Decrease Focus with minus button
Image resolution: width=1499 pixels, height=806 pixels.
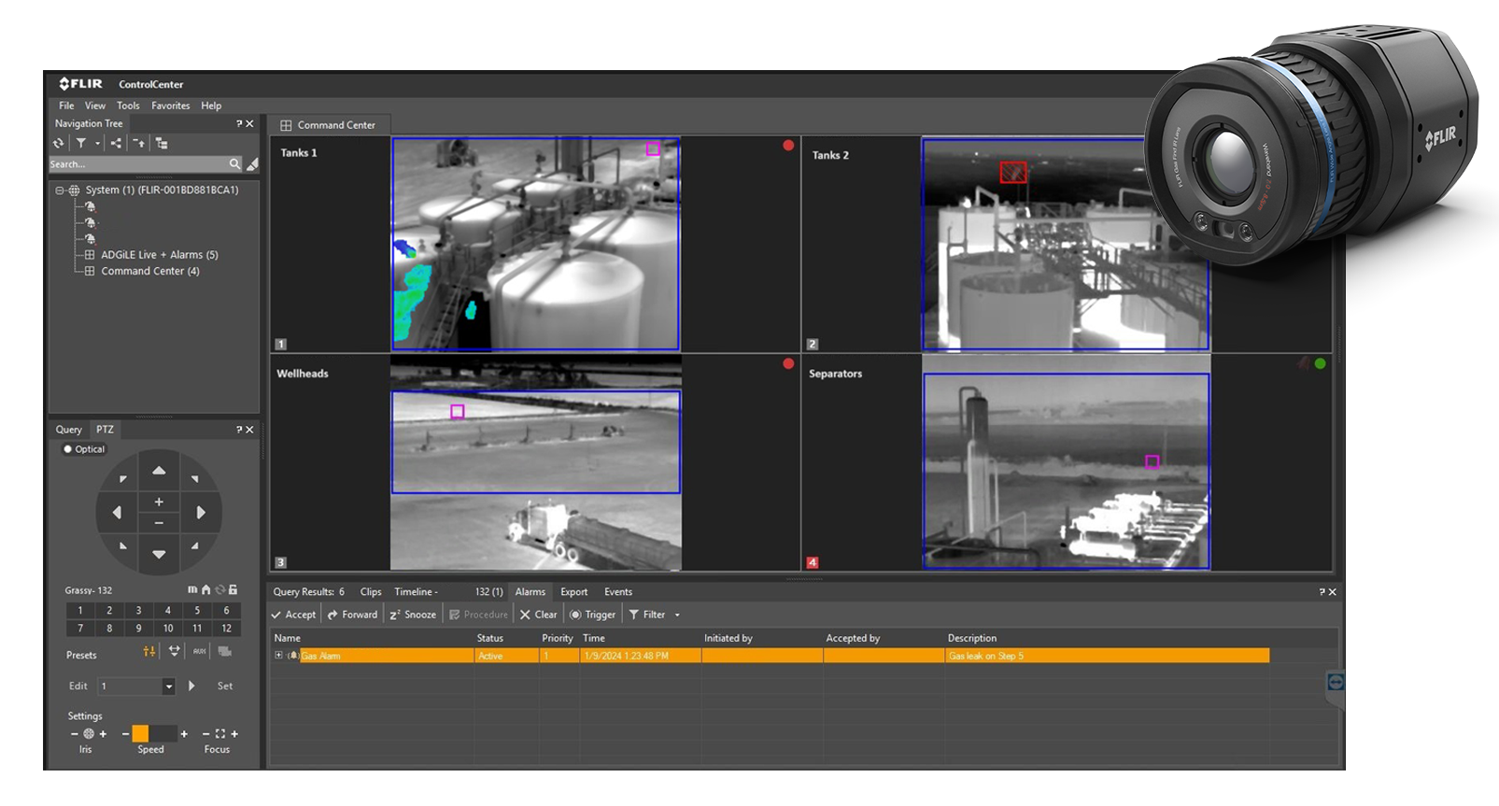coord(206,734)
